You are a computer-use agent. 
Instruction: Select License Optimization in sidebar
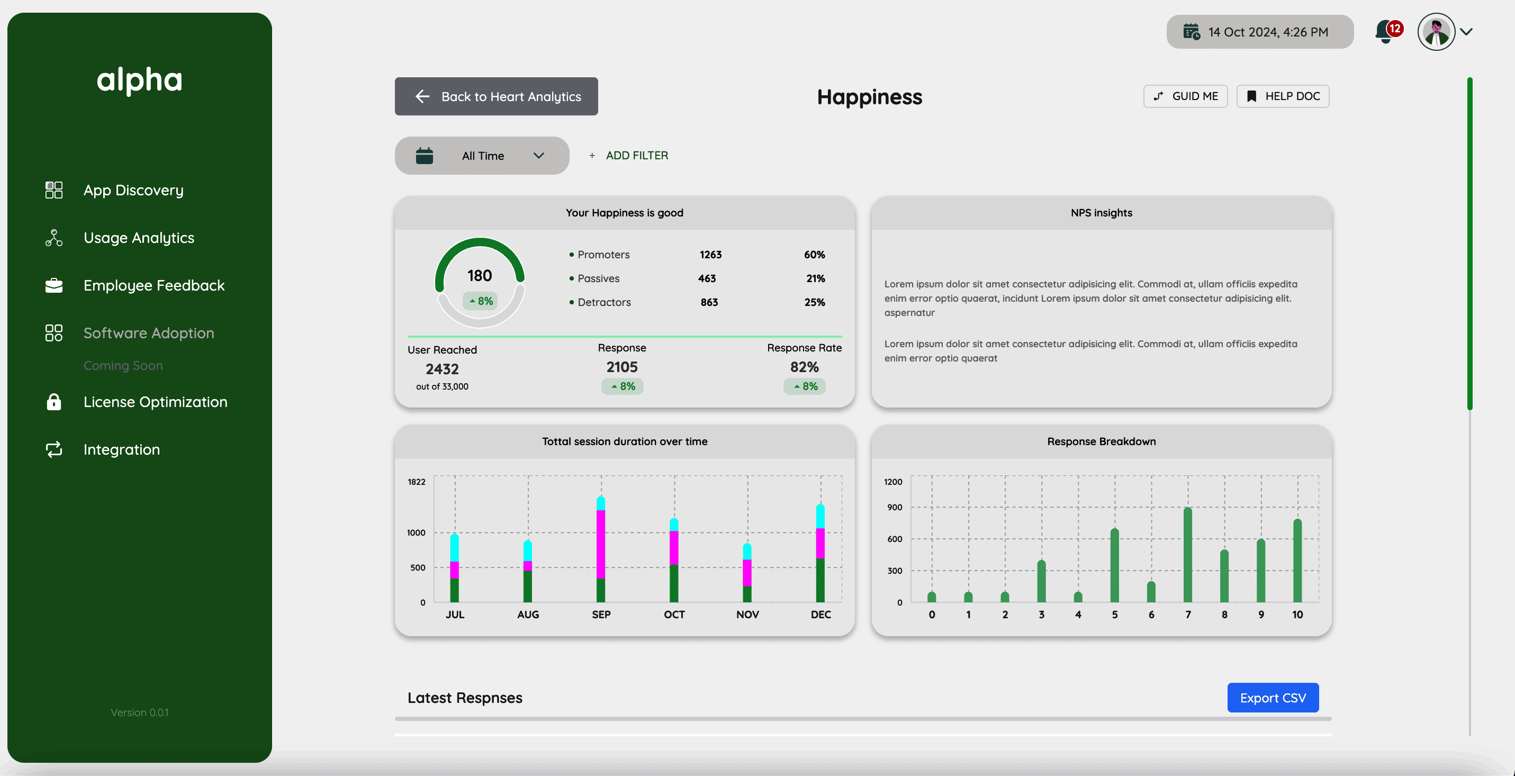[x=155, y=402]
